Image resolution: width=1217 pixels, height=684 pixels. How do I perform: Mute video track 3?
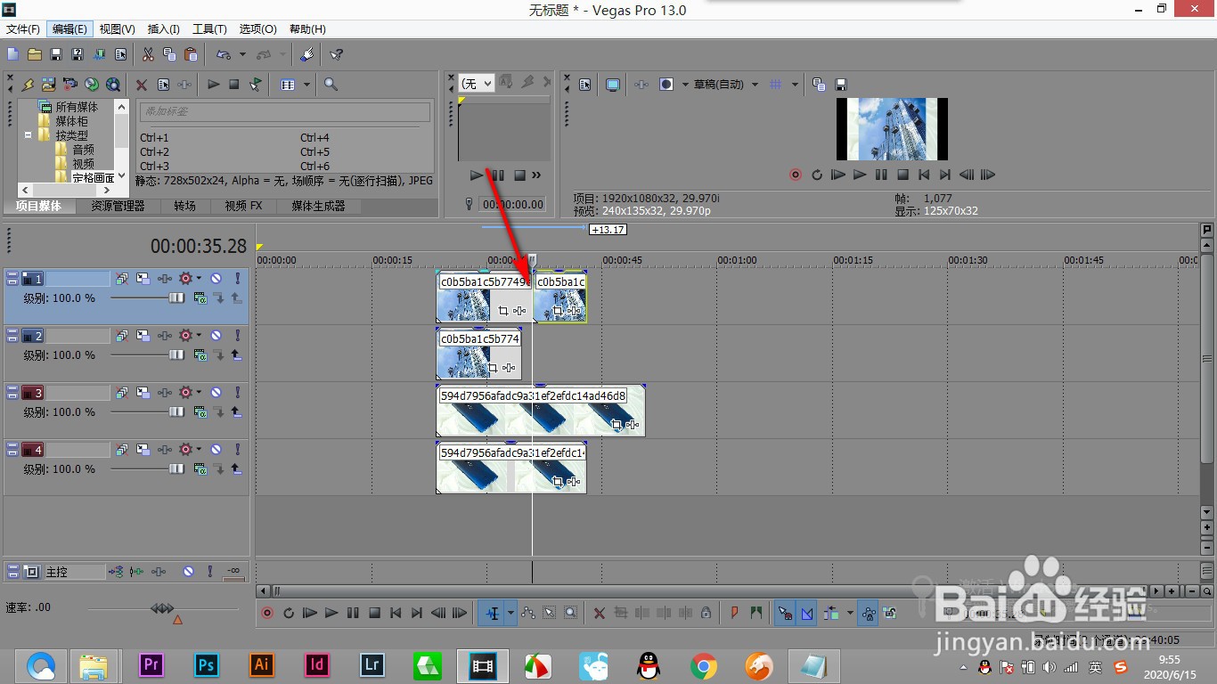[216, 393]
